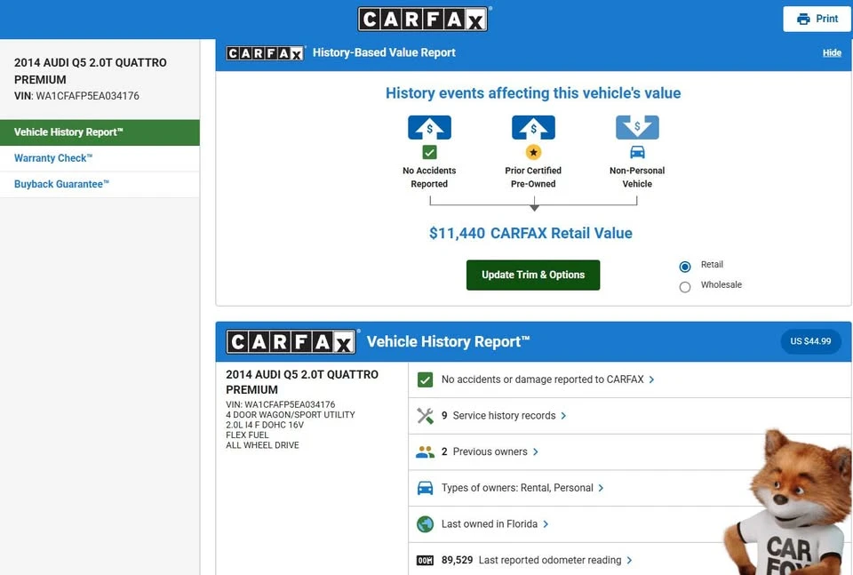Click the green checkmark under No Accidents icon
The image size is (853, 575).
429,152
